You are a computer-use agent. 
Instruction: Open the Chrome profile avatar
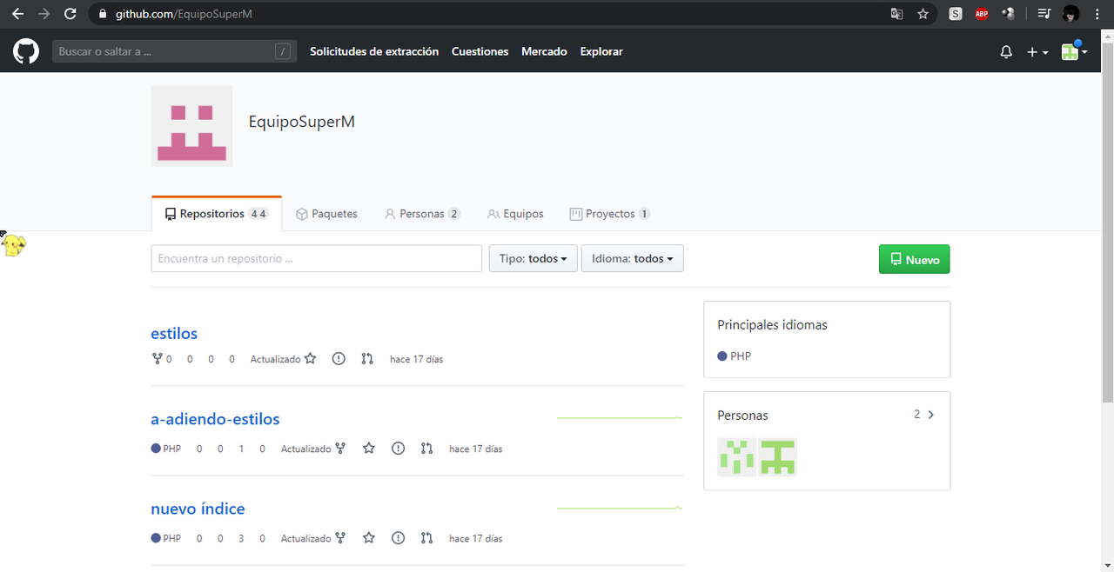tap(1071, 14)
